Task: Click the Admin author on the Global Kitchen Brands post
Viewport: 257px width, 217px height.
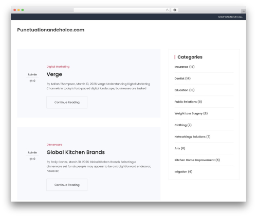Action: pyautogui.click(x=32, y=152)
